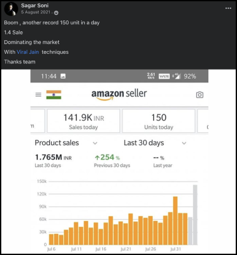Click Sagar Soni's profile picture
This screenshot has height=255, width=237.
11,9
